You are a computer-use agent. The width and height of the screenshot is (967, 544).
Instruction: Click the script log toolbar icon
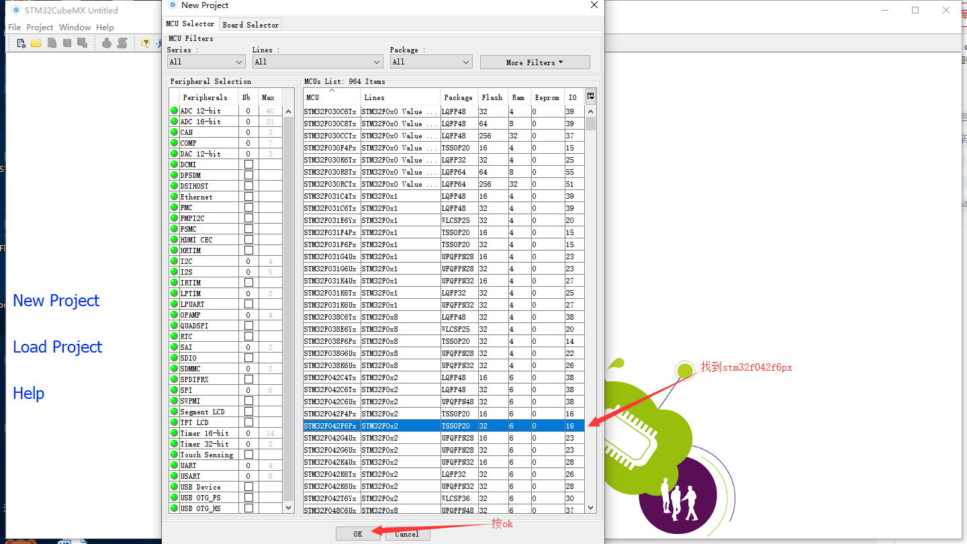tap(122, 43)
